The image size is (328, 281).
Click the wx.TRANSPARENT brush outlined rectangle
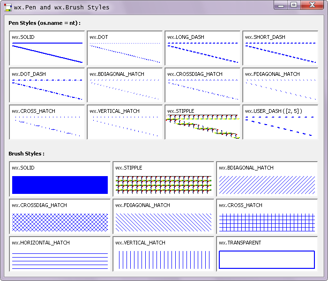[267, 259]
